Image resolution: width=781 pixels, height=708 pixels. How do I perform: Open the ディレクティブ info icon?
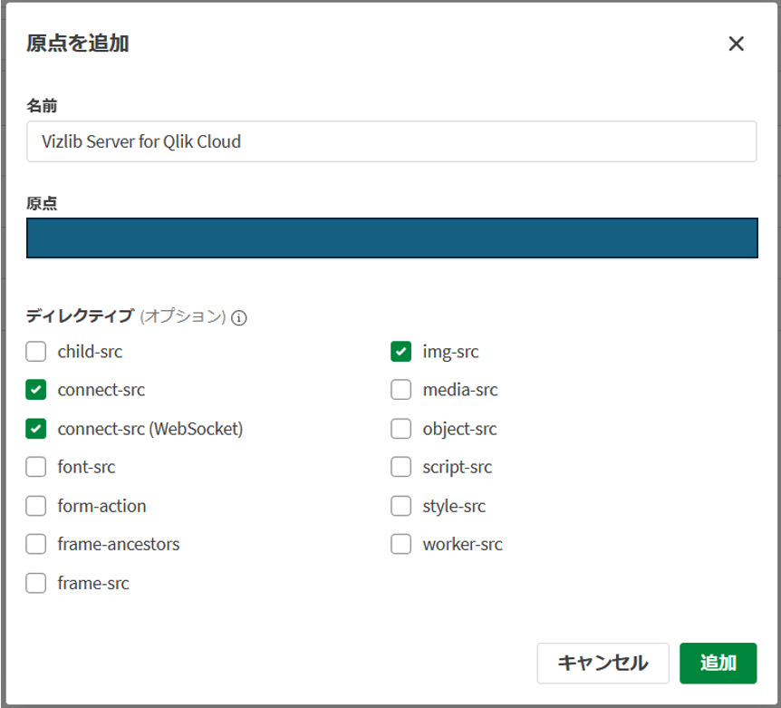[239, 317]
